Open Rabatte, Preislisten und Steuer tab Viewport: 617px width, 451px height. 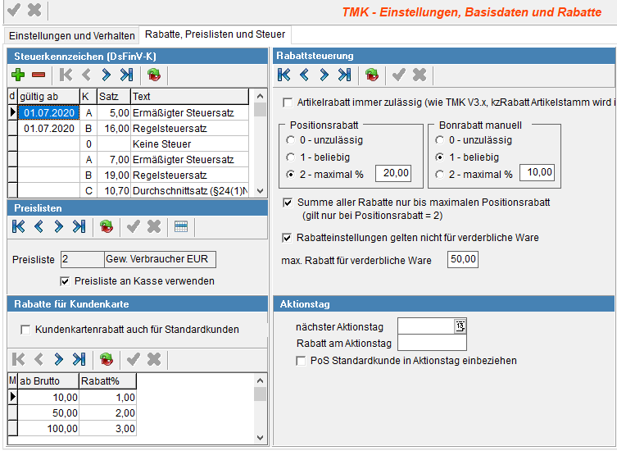point(215,35)
